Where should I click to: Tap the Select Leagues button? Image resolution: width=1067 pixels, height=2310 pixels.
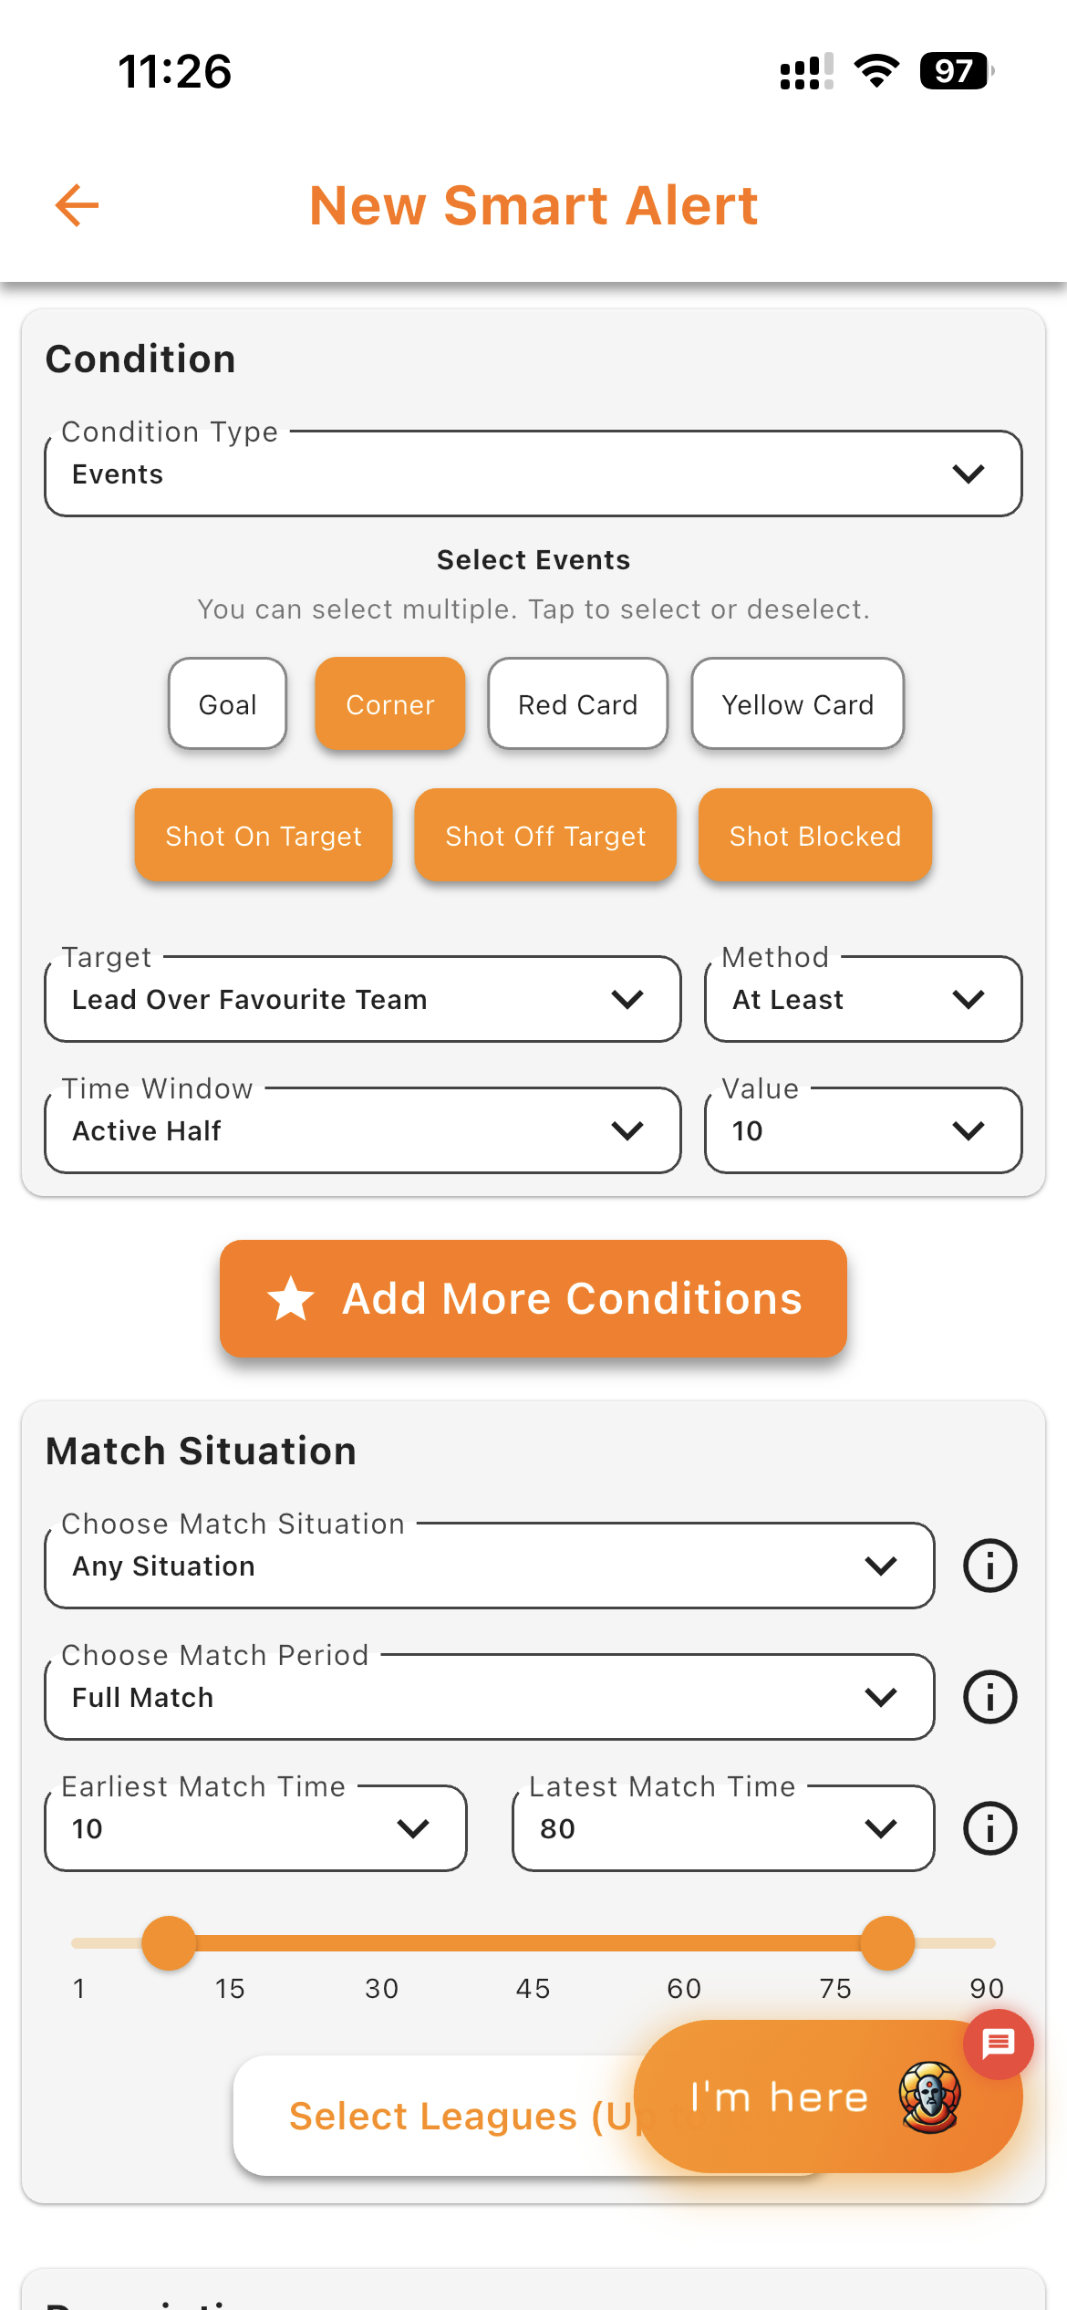click(429, 2117)
